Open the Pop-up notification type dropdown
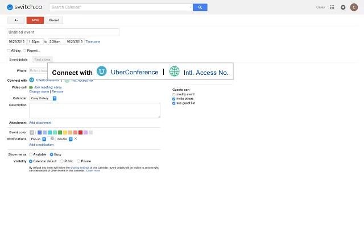The image size is (364, 227). [x=38, y=139]
